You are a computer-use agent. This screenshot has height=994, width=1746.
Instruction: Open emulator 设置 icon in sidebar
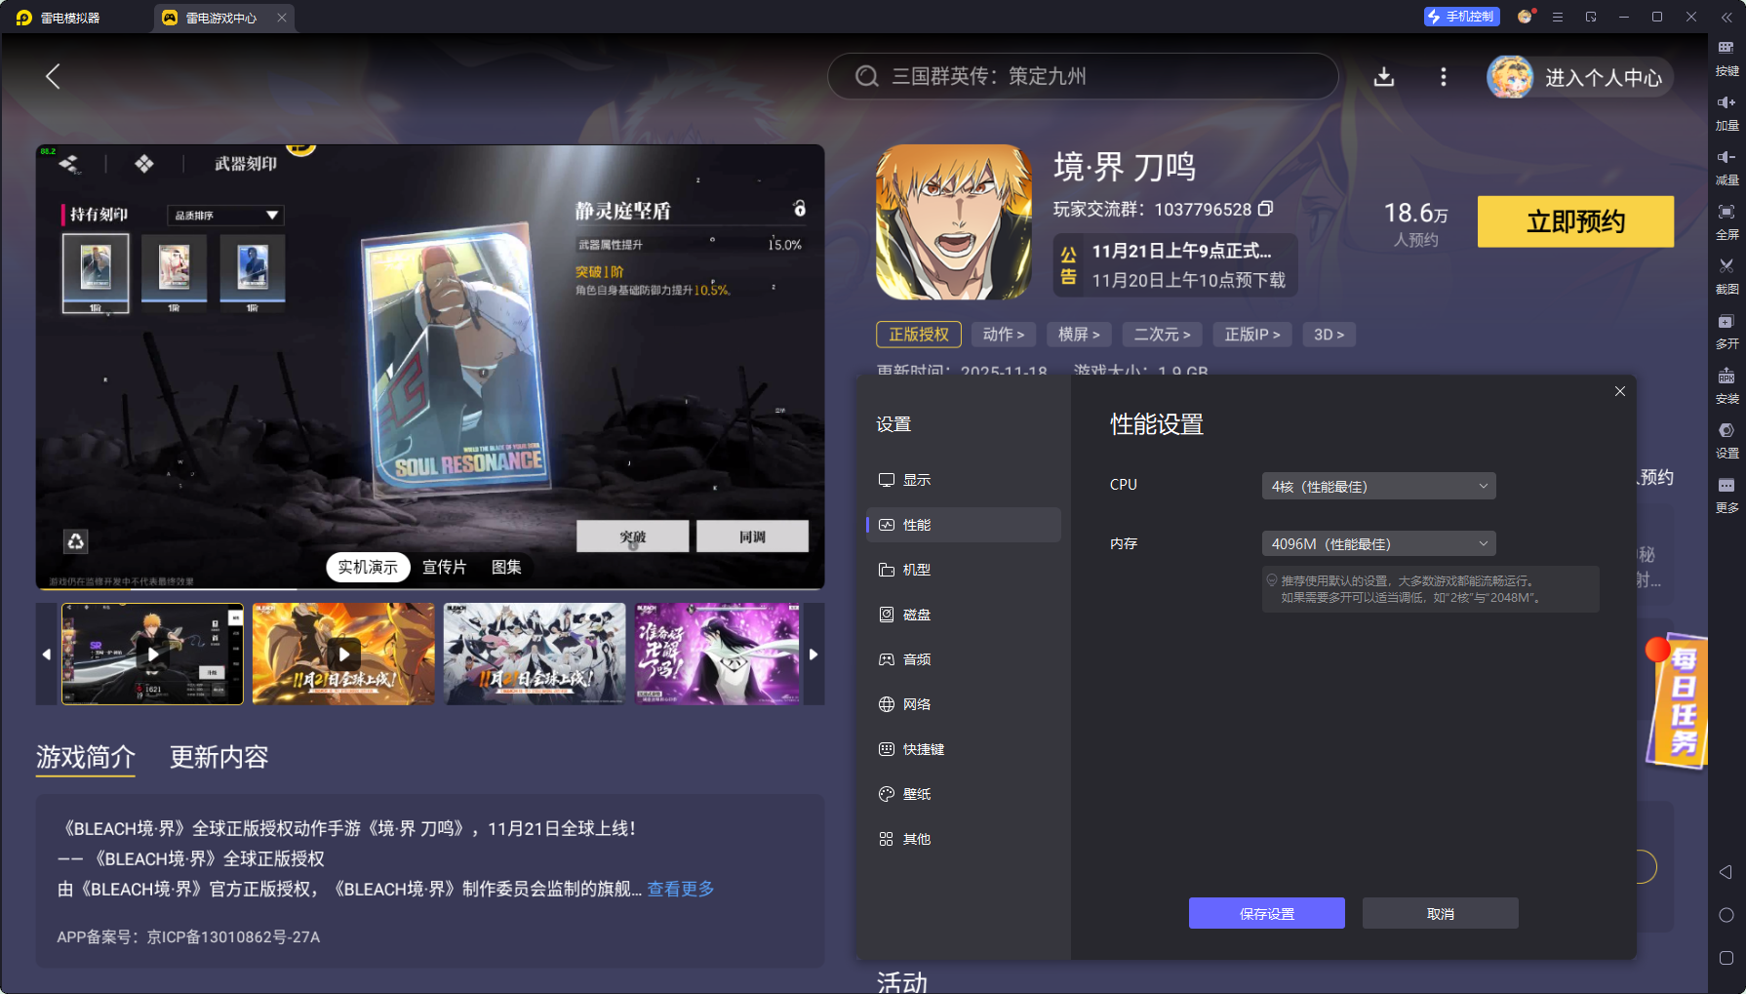coord(1726,437)
